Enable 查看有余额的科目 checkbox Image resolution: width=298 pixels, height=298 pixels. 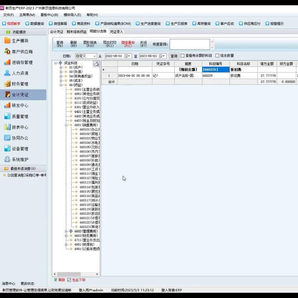pos(183,56)
